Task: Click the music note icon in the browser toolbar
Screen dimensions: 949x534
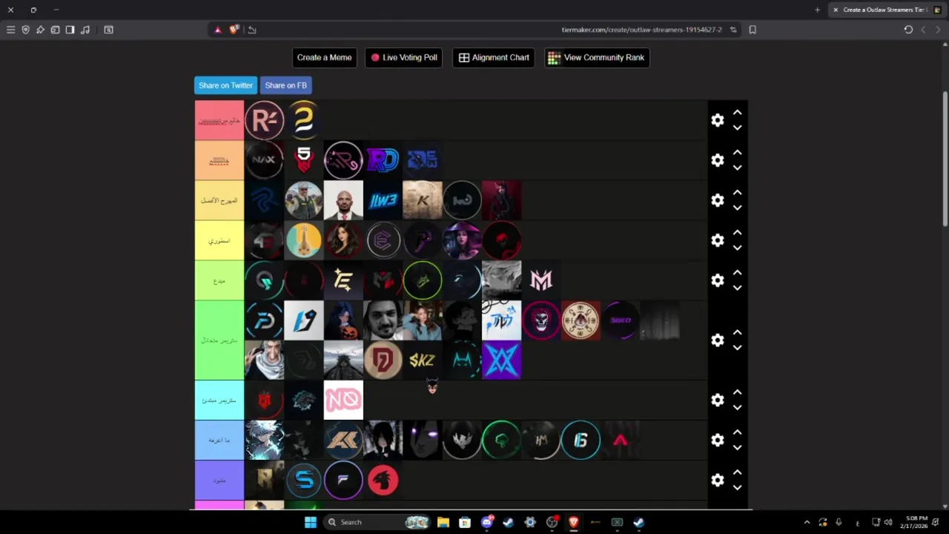Action: click(x=85, y=30)
